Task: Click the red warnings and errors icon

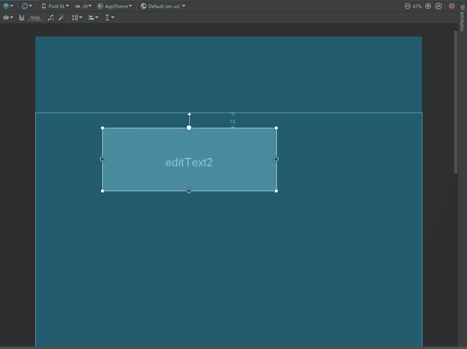Action: coord(451,6)
